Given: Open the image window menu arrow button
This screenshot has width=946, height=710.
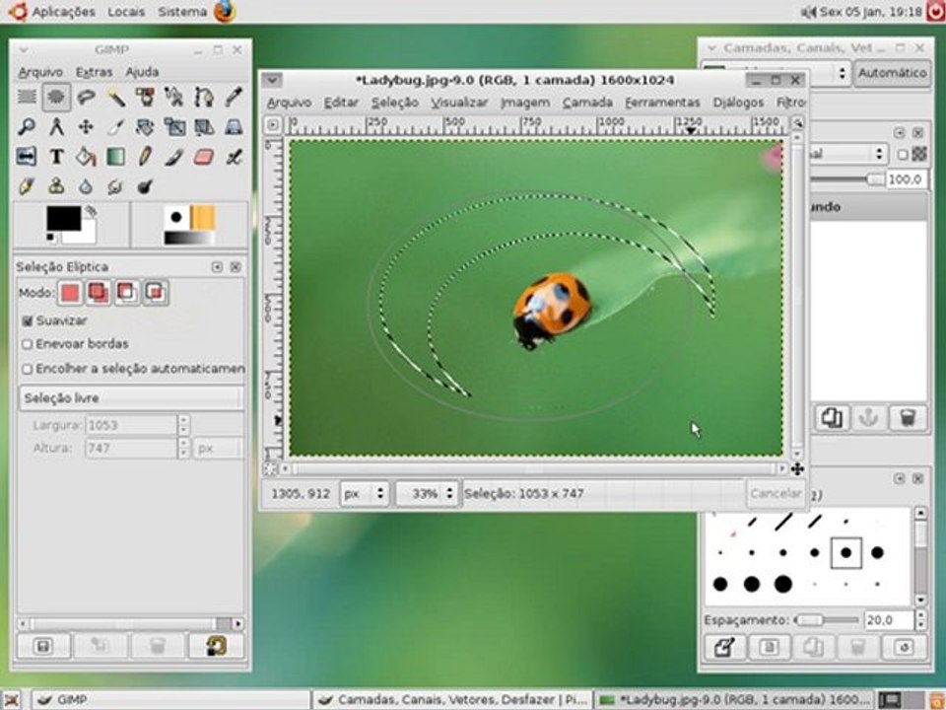Looking at the screenshot, I should (272, 80).
